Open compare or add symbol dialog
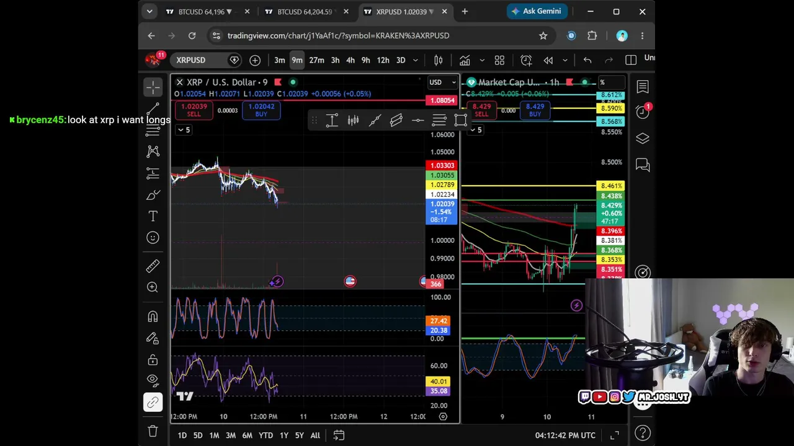 point(255,60)
